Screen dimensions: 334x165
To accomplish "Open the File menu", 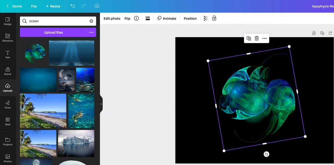I will coord(34,6).
